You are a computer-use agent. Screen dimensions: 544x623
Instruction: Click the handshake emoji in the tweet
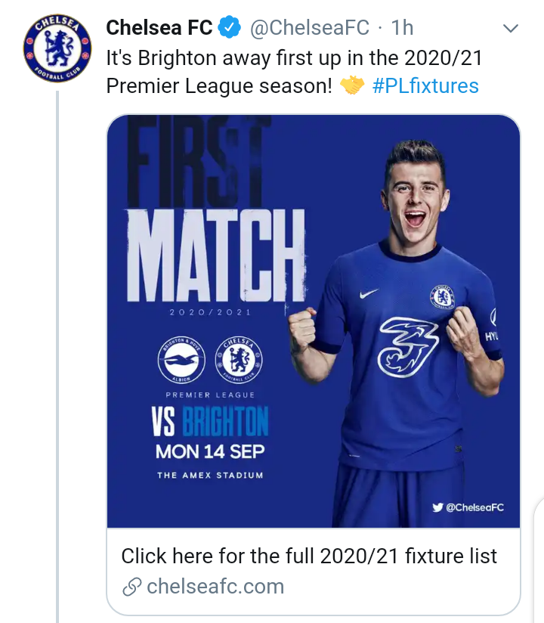click(x=352, y=85)
